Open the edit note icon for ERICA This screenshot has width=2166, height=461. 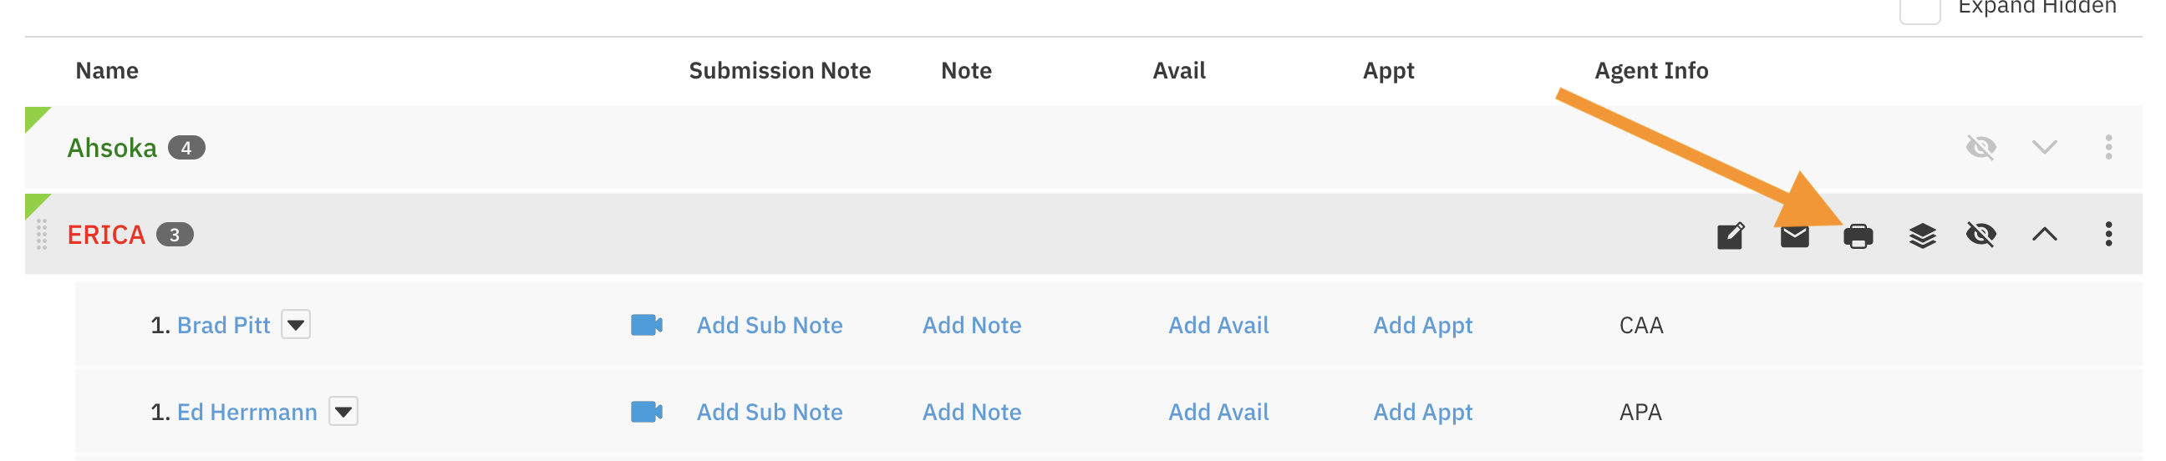coord(1731,236)
